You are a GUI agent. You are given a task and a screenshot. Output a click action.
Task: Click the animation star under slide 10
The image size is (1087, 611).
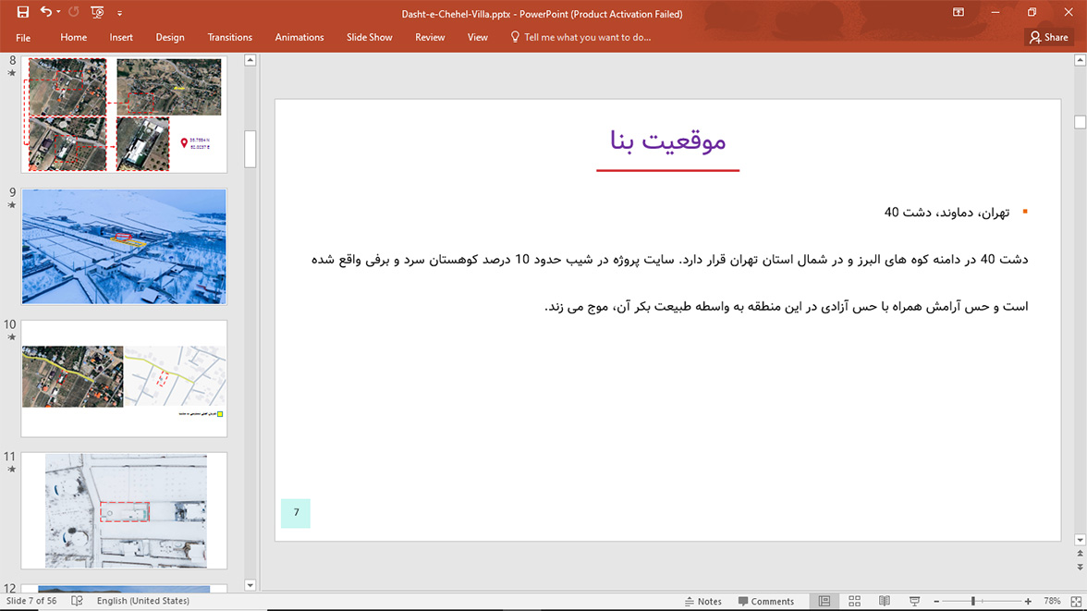click(12, 337)
